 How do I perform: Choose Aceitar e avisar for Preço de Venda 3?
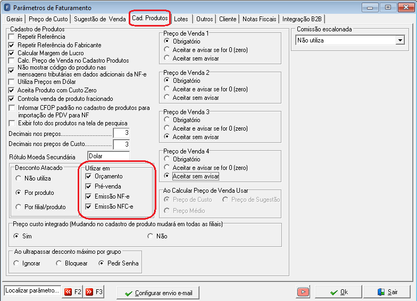tap(167, 128)
